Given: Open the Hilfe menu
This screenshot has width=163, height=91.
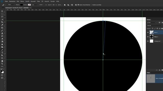Looking at the screenshot, I should [x=58, y=1].
